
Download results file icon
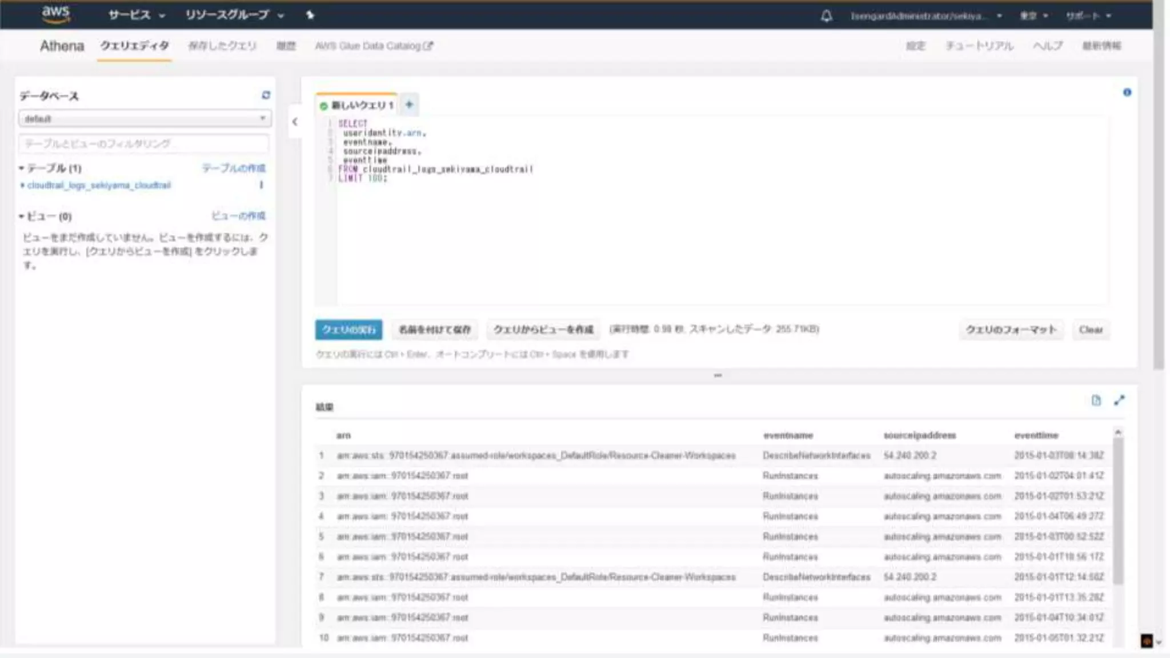tap(1096, 400)
